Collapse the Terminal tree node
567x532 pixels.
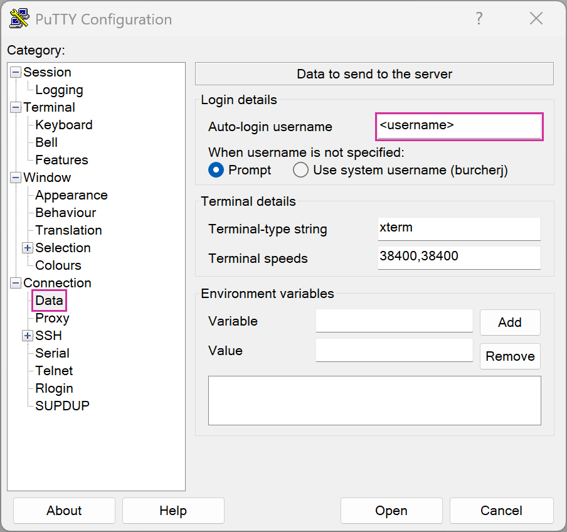pyautogui.click(x=16, y=107)
